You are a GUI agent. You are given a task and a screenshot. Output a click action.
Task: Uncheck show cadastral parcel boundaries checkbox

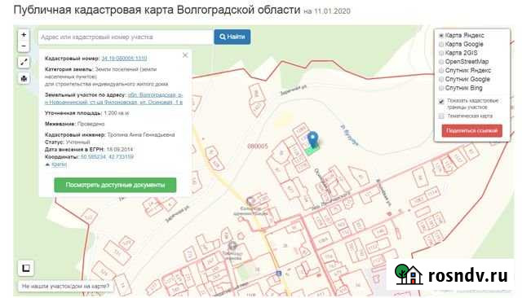coord(441,101)
